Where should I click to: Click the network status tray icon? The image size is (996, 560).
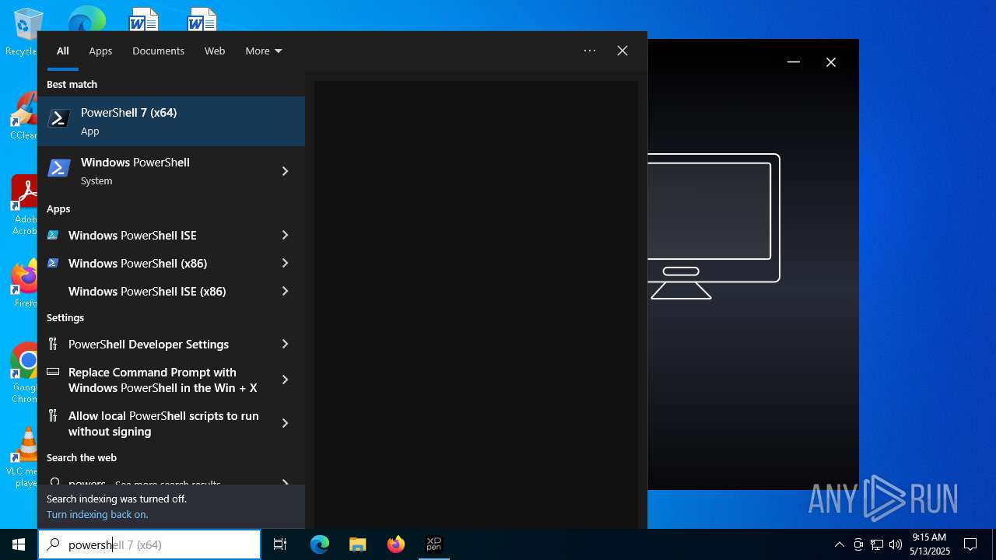tap(877, 544)
